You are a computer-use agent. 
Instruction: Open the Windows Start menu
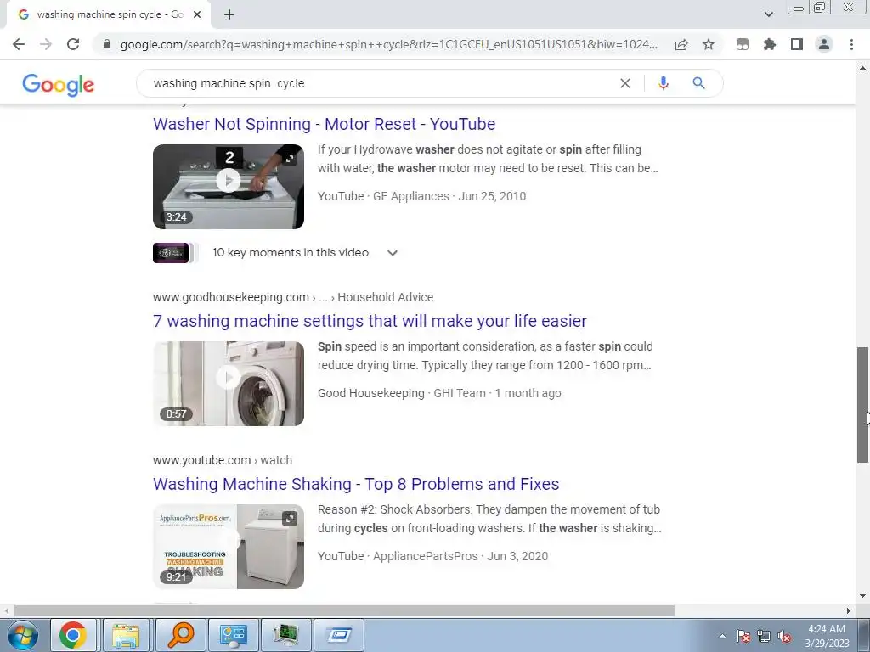pyautogui.click(x=21, y=635)
